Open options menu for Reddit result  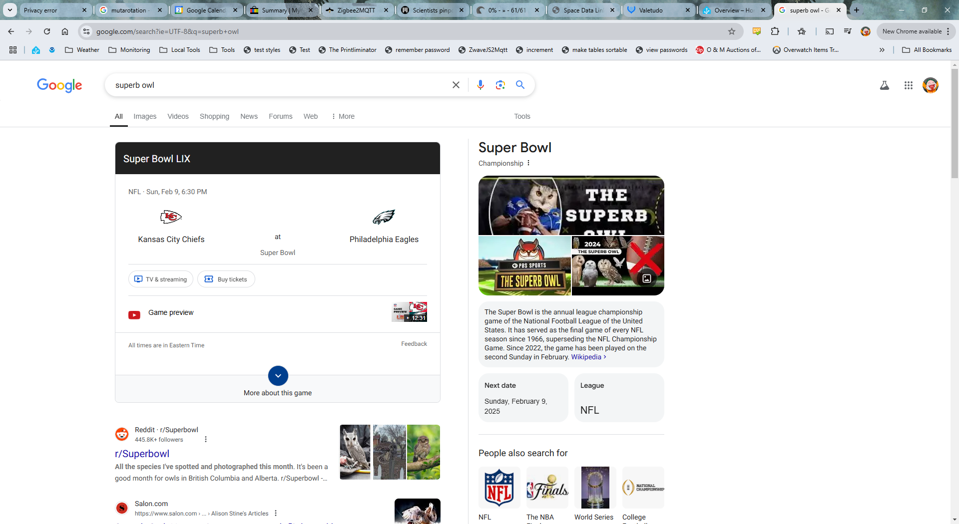pyautogui.click(x=206, y=439)
